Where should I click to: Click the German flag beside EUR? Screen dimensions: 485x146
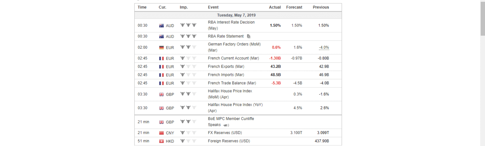click(161, 48)
